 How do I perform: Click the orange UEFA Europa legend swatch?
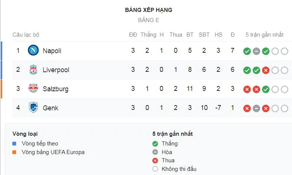pos(15,152)
